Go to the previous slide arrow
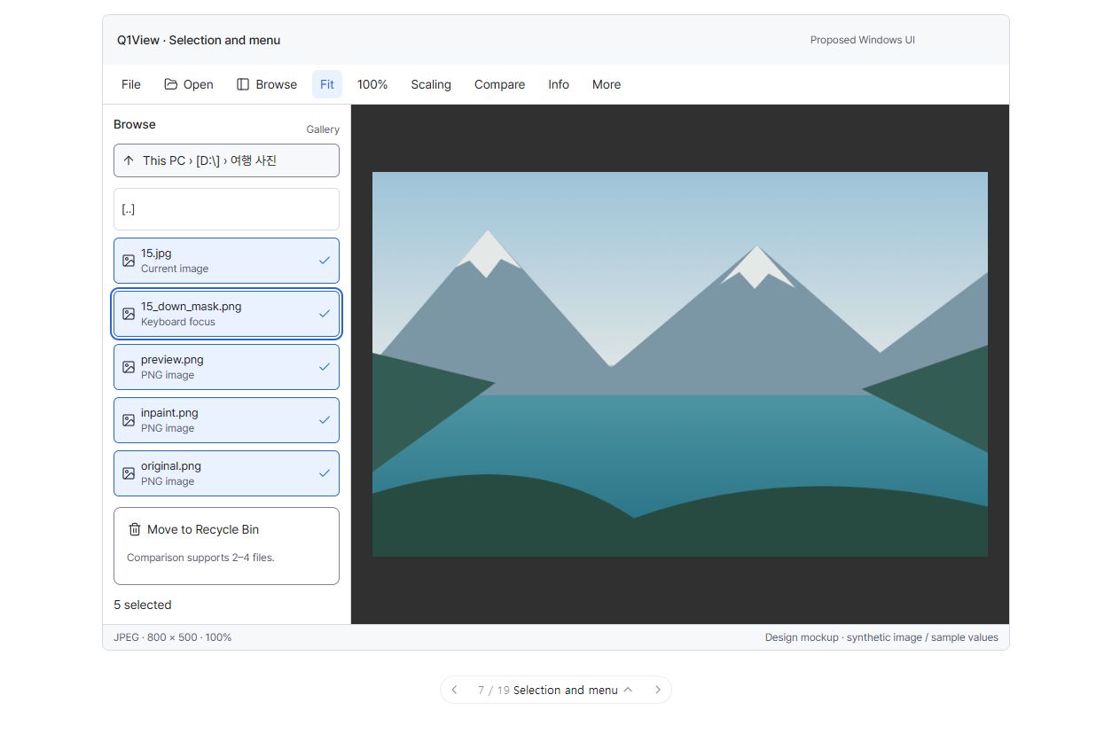This screenshot has height=734, width=1112. coord(455,690)
